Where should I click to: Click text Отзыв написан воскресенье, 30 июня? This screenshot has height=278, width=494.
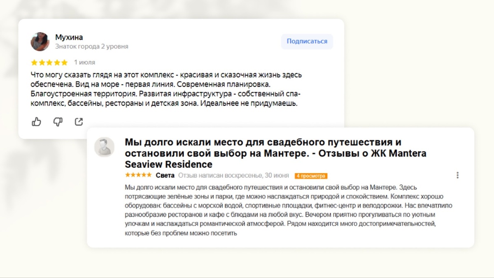(x=233, y=176)
